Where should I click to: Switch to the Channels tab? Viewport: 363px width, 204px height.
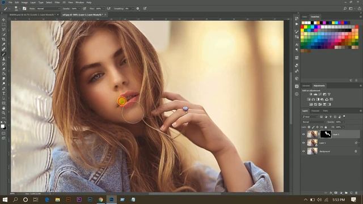[315, 111]
